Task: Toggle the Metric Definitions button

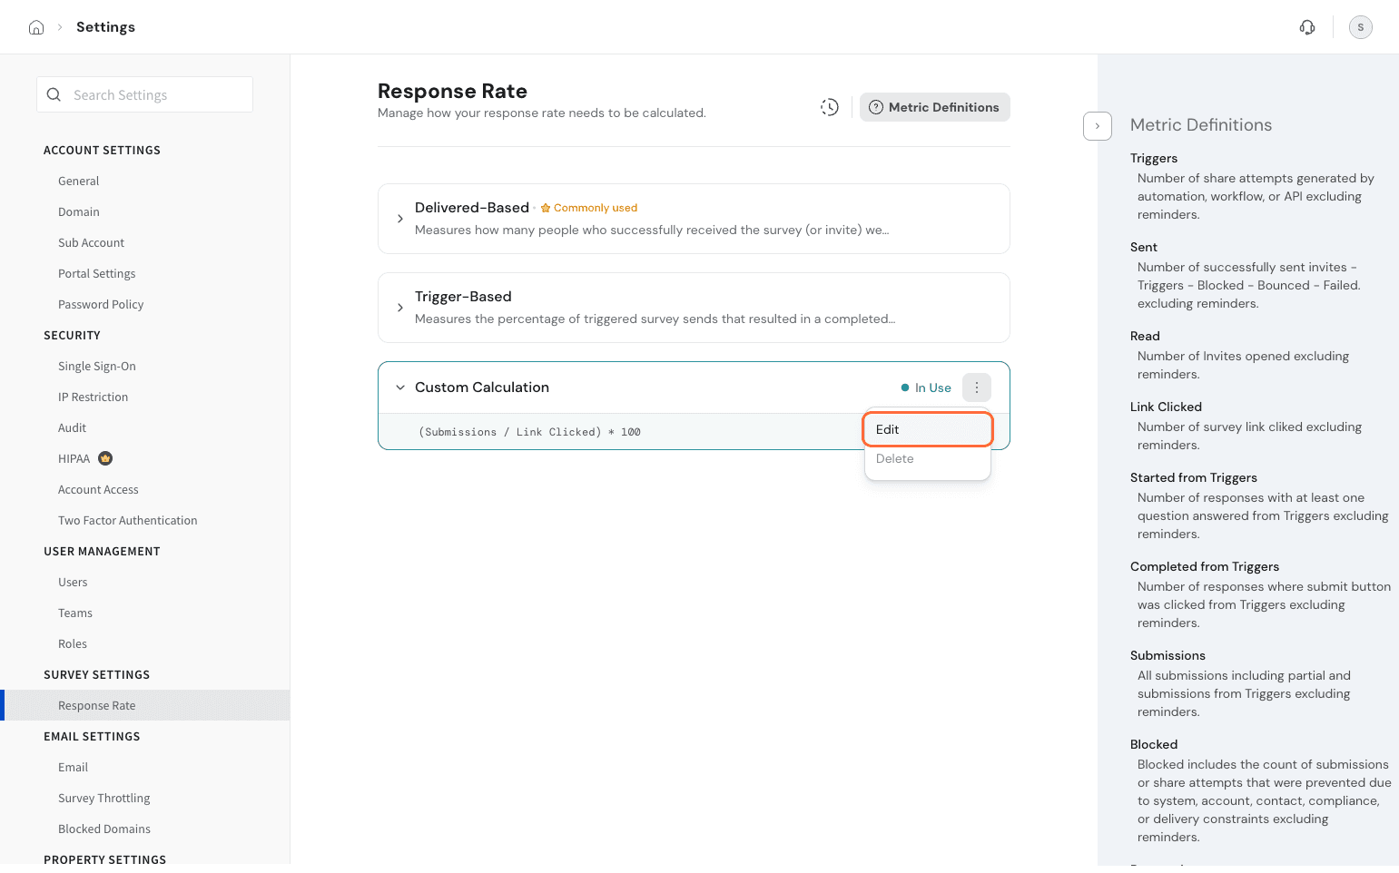Action: click(934, 107)
